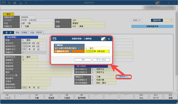Click the 採用年月日 date field
178x104 pixels.
pos(34,46)
